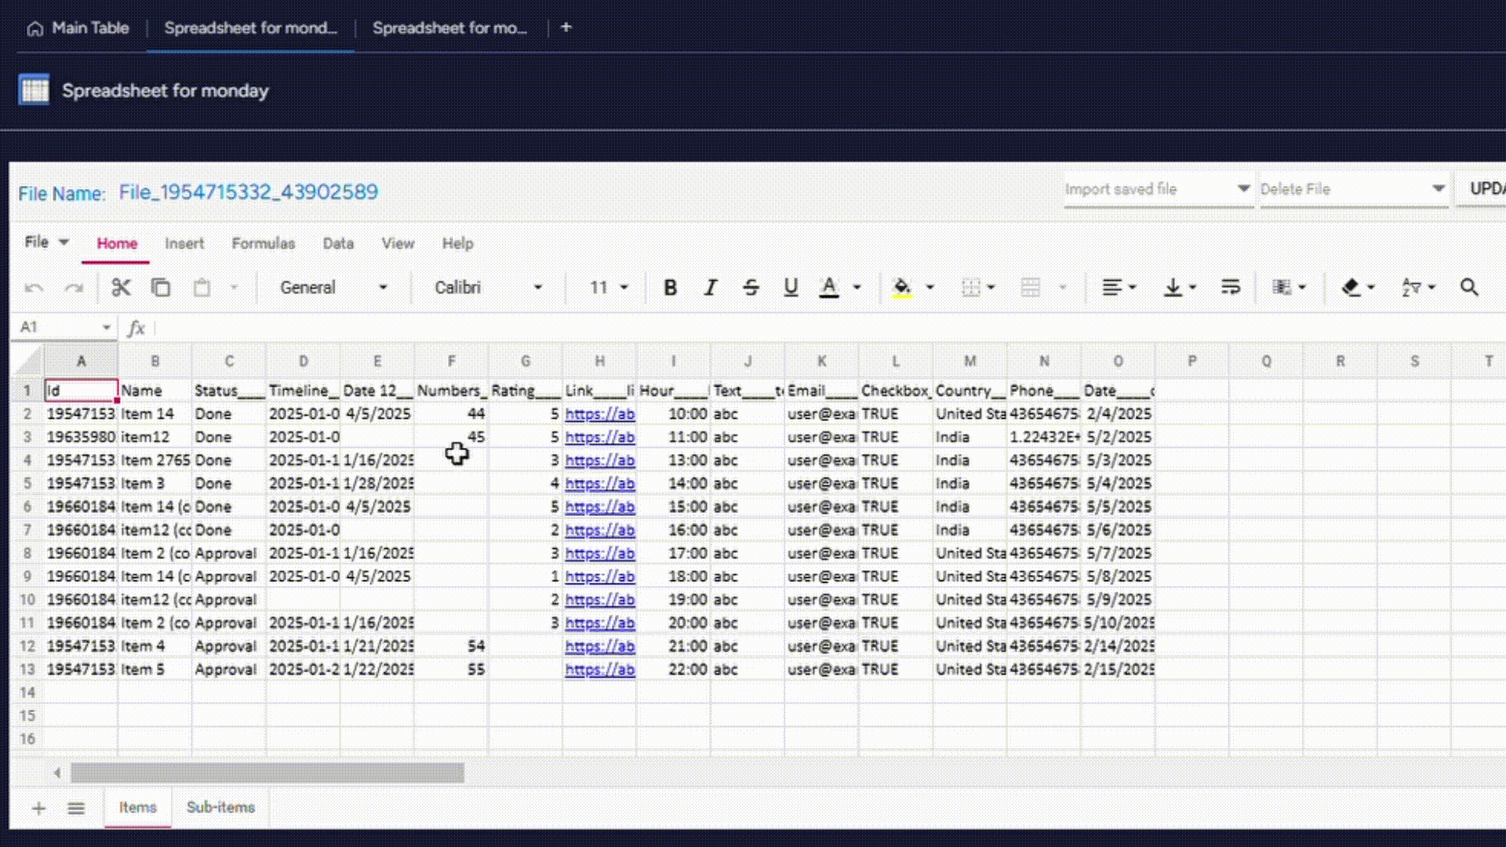Viewport: 1506px width, 847px height.
Task: Click file name File_1954715332_43902589
Action: click(x=249, y=192)
